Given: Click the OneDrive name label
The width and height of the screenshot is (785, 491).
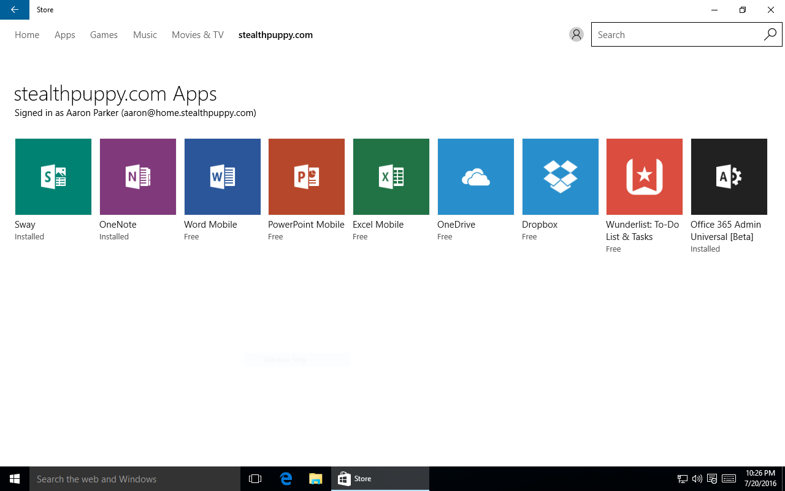Looking at the screenshot, I should pyautogui.click(x=456, y=225).
